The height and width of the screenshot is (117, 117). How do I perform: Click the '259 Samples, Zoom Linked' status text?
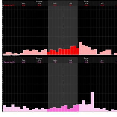pyautogui.click(x=11, y=56)
